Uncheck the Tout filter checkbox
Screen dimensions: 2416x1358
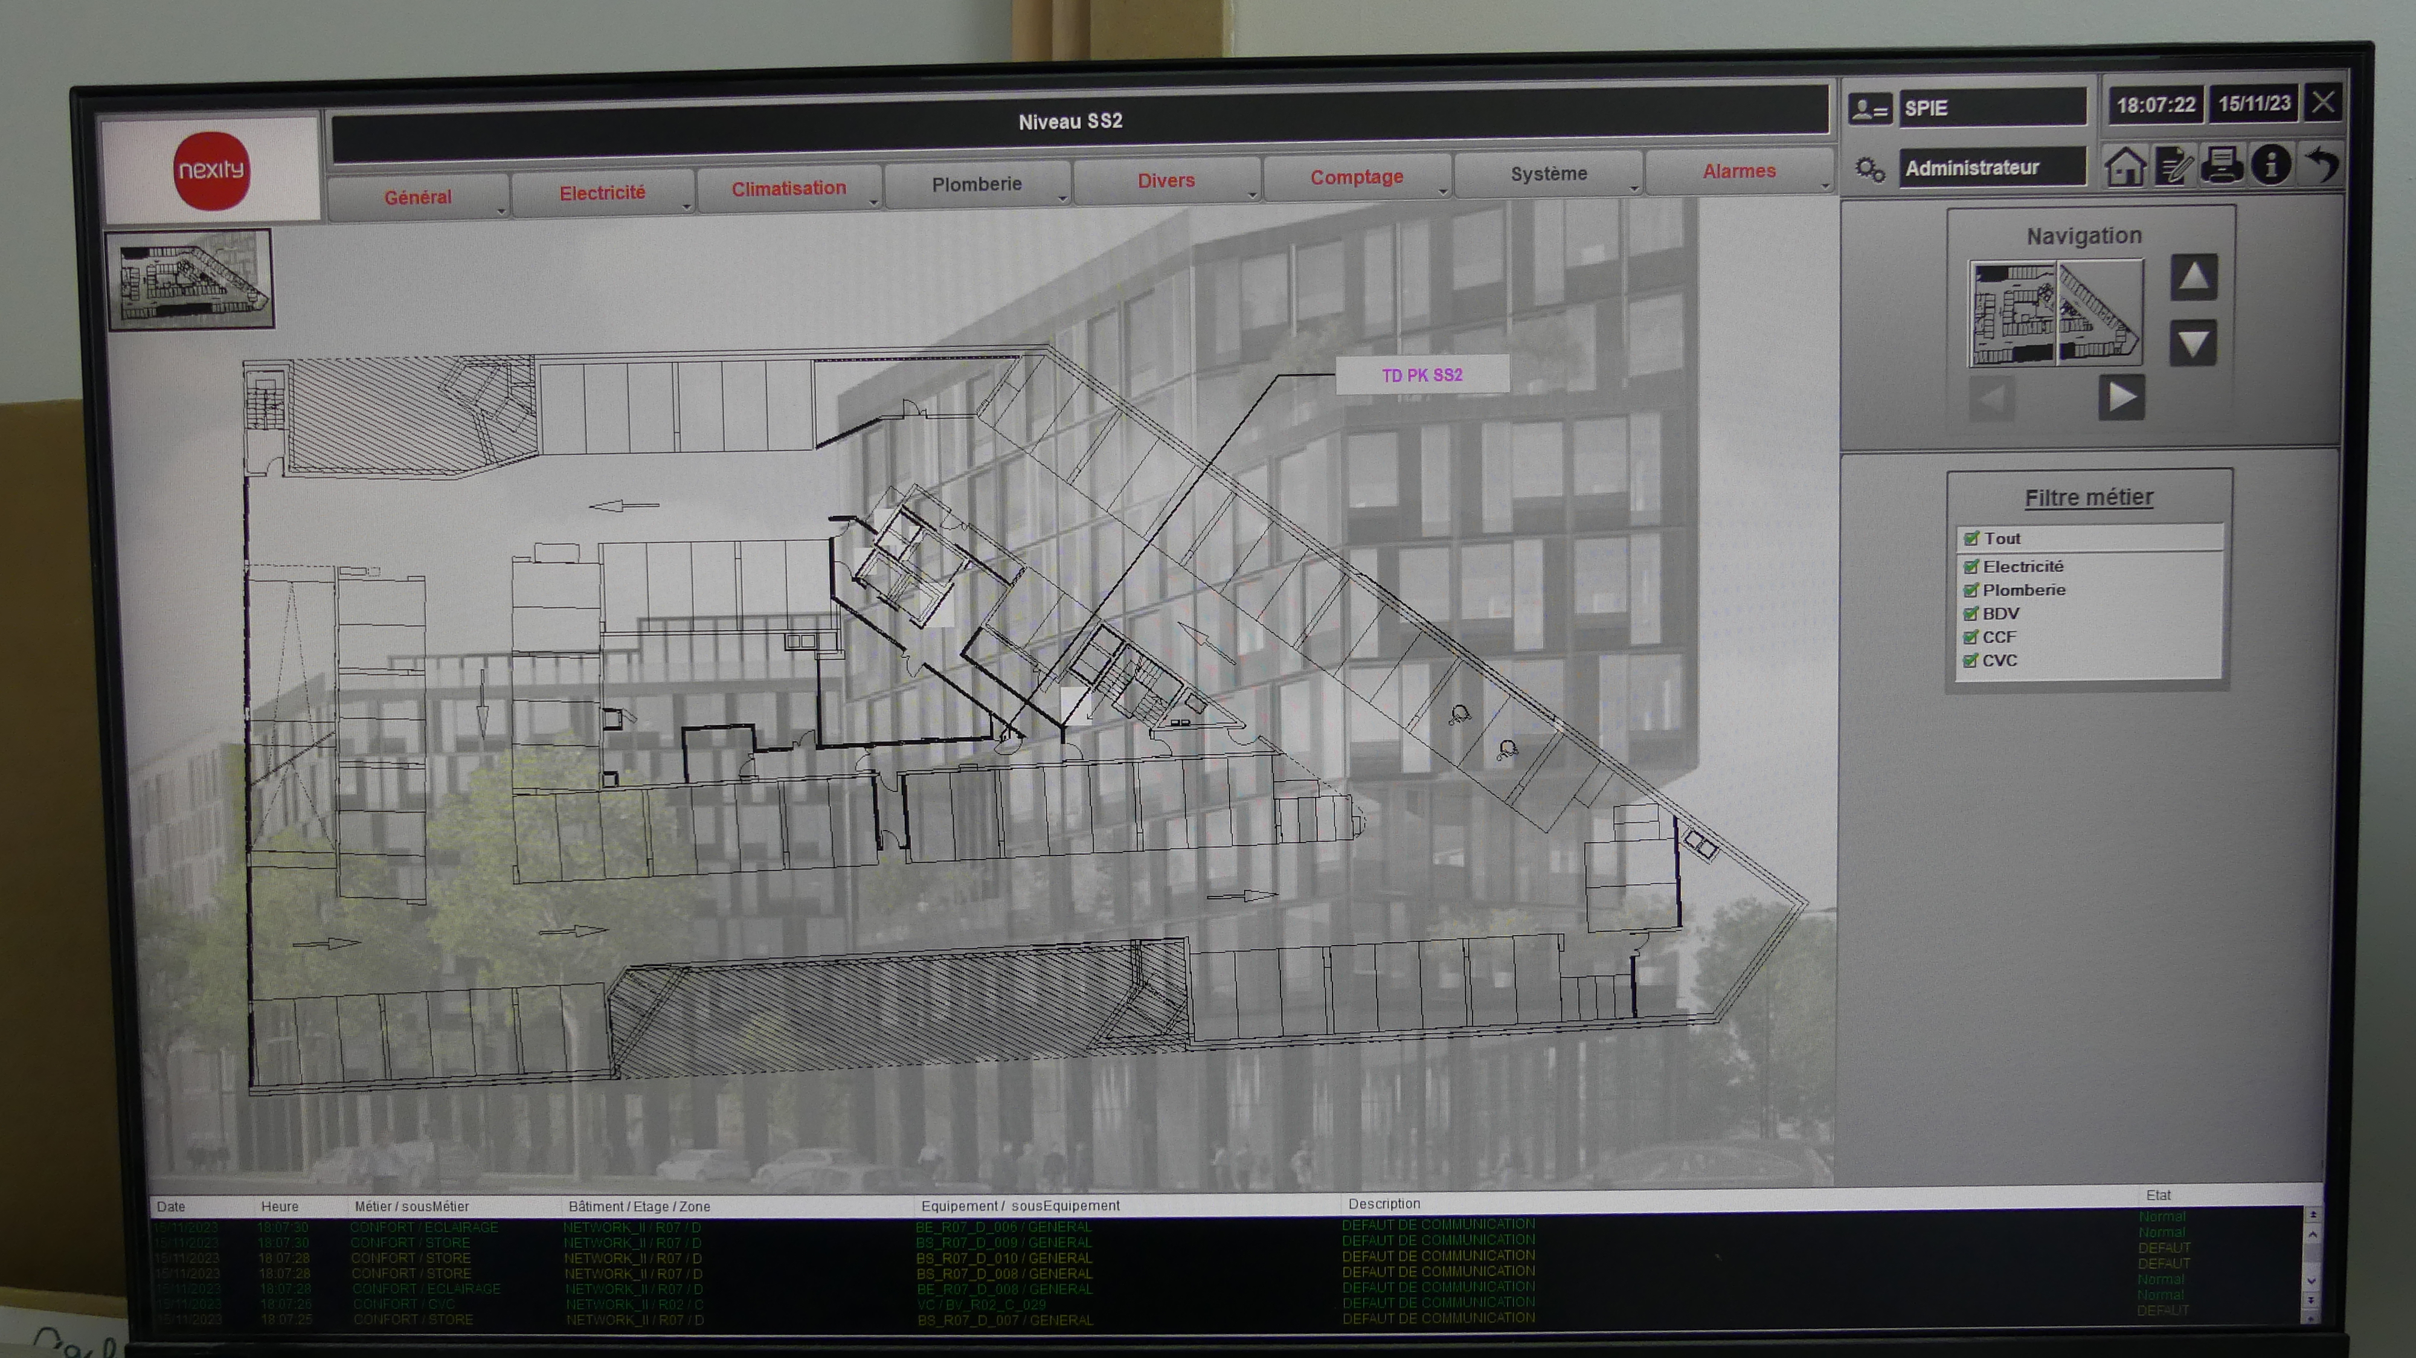(x=1971, y=538)
